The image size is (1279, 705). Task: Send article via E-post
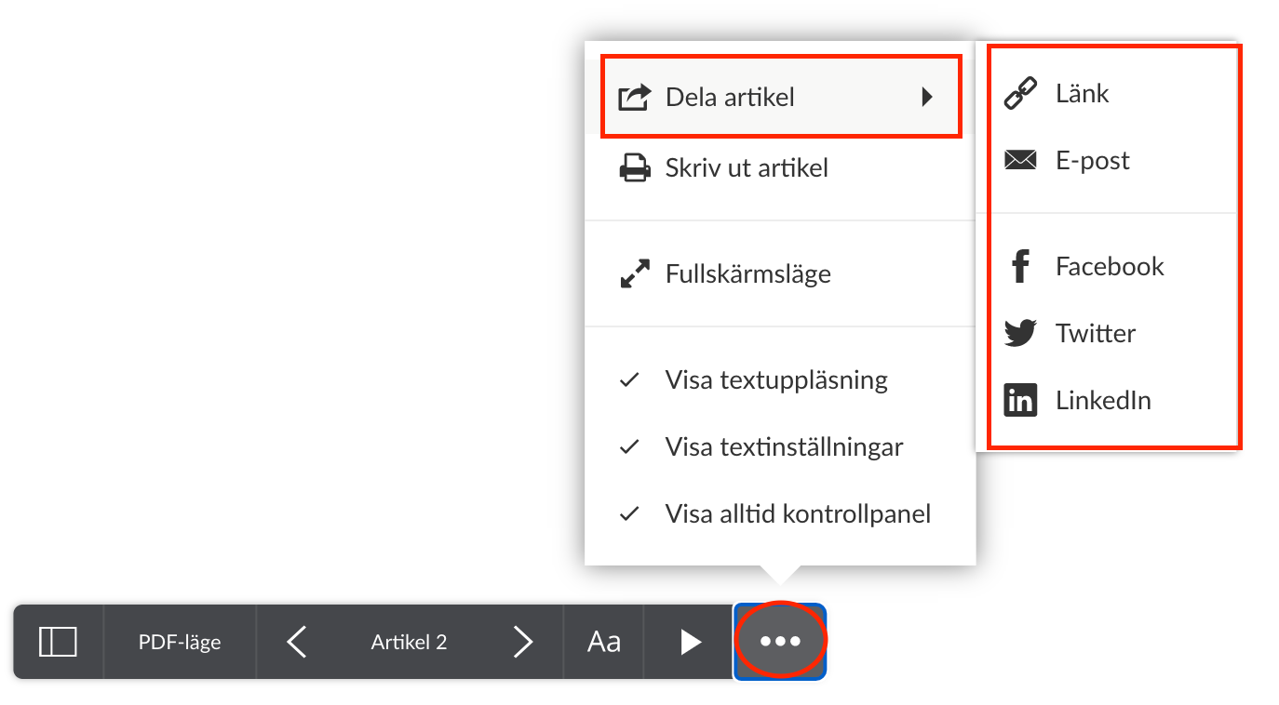[x=1092, y=161]
